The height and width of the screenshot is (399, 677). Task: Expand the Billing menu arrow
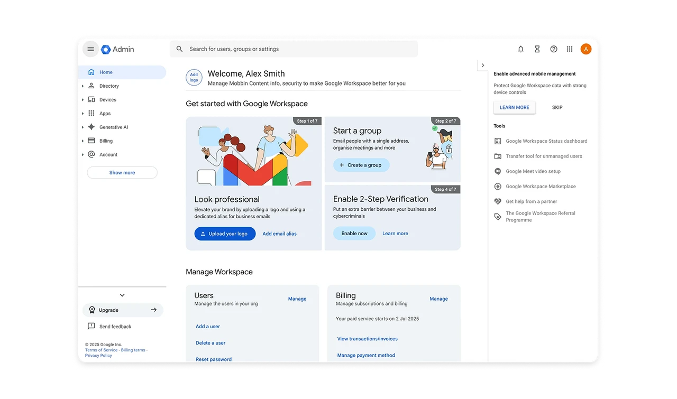tap(83, 141)
